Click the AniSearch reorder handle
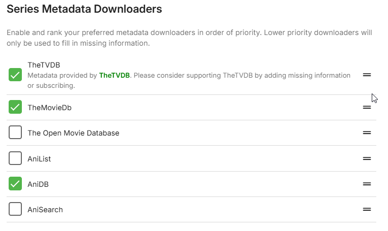Image resolution: width=388 pixels, height=231 pixels. [x=367, y=209]
